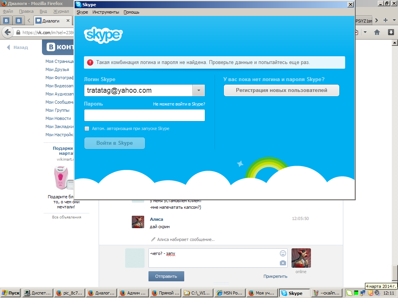Click the Firefox home icon
Image resolution: width=398 pixels, height=298 pixels.
click(x=377, y=32)
